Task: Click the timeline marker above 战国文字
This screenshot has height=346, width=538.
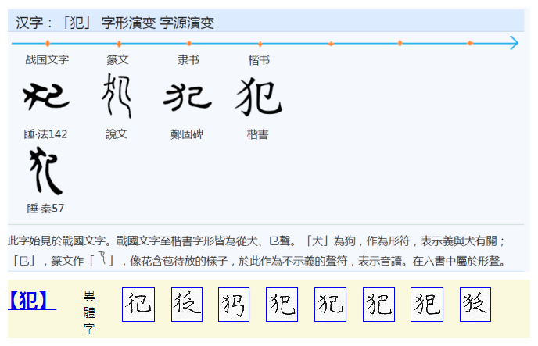Action: tap(48, 43)
